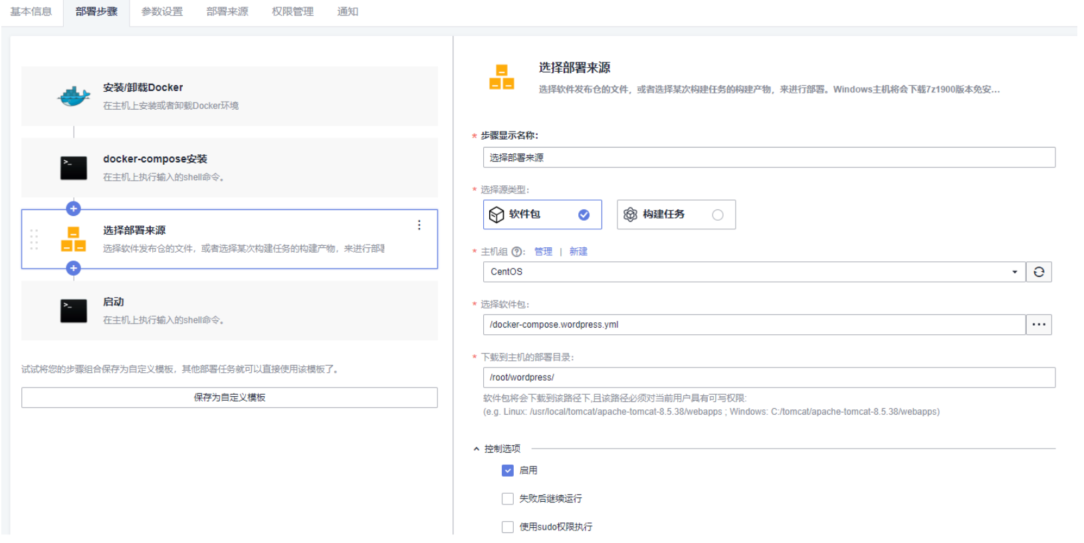The height and width of the screenshot is (543, 1084).
Task: Add a step above 选择部署来源
Action: pos(74,209)
